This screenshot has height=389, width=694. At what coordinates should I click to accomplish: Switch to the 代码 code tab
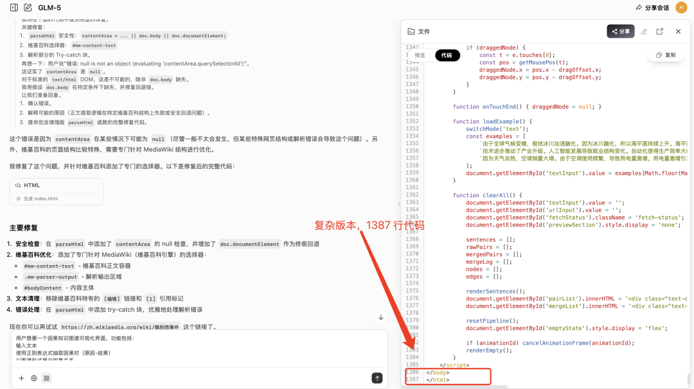447,55
